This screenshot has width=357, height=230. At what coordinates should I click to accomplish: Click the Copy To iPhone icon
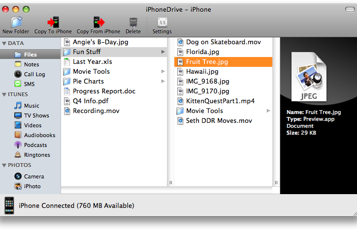pos(53,22)
